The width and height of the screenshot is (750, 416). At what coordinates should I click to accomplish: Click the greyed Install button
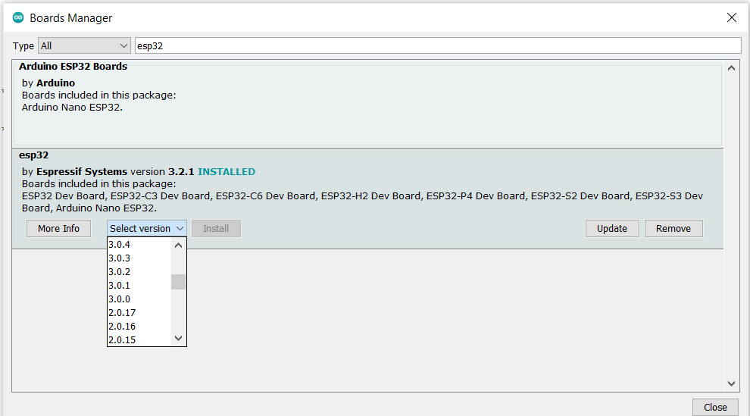pyautogui.click(x=216, y=229)
